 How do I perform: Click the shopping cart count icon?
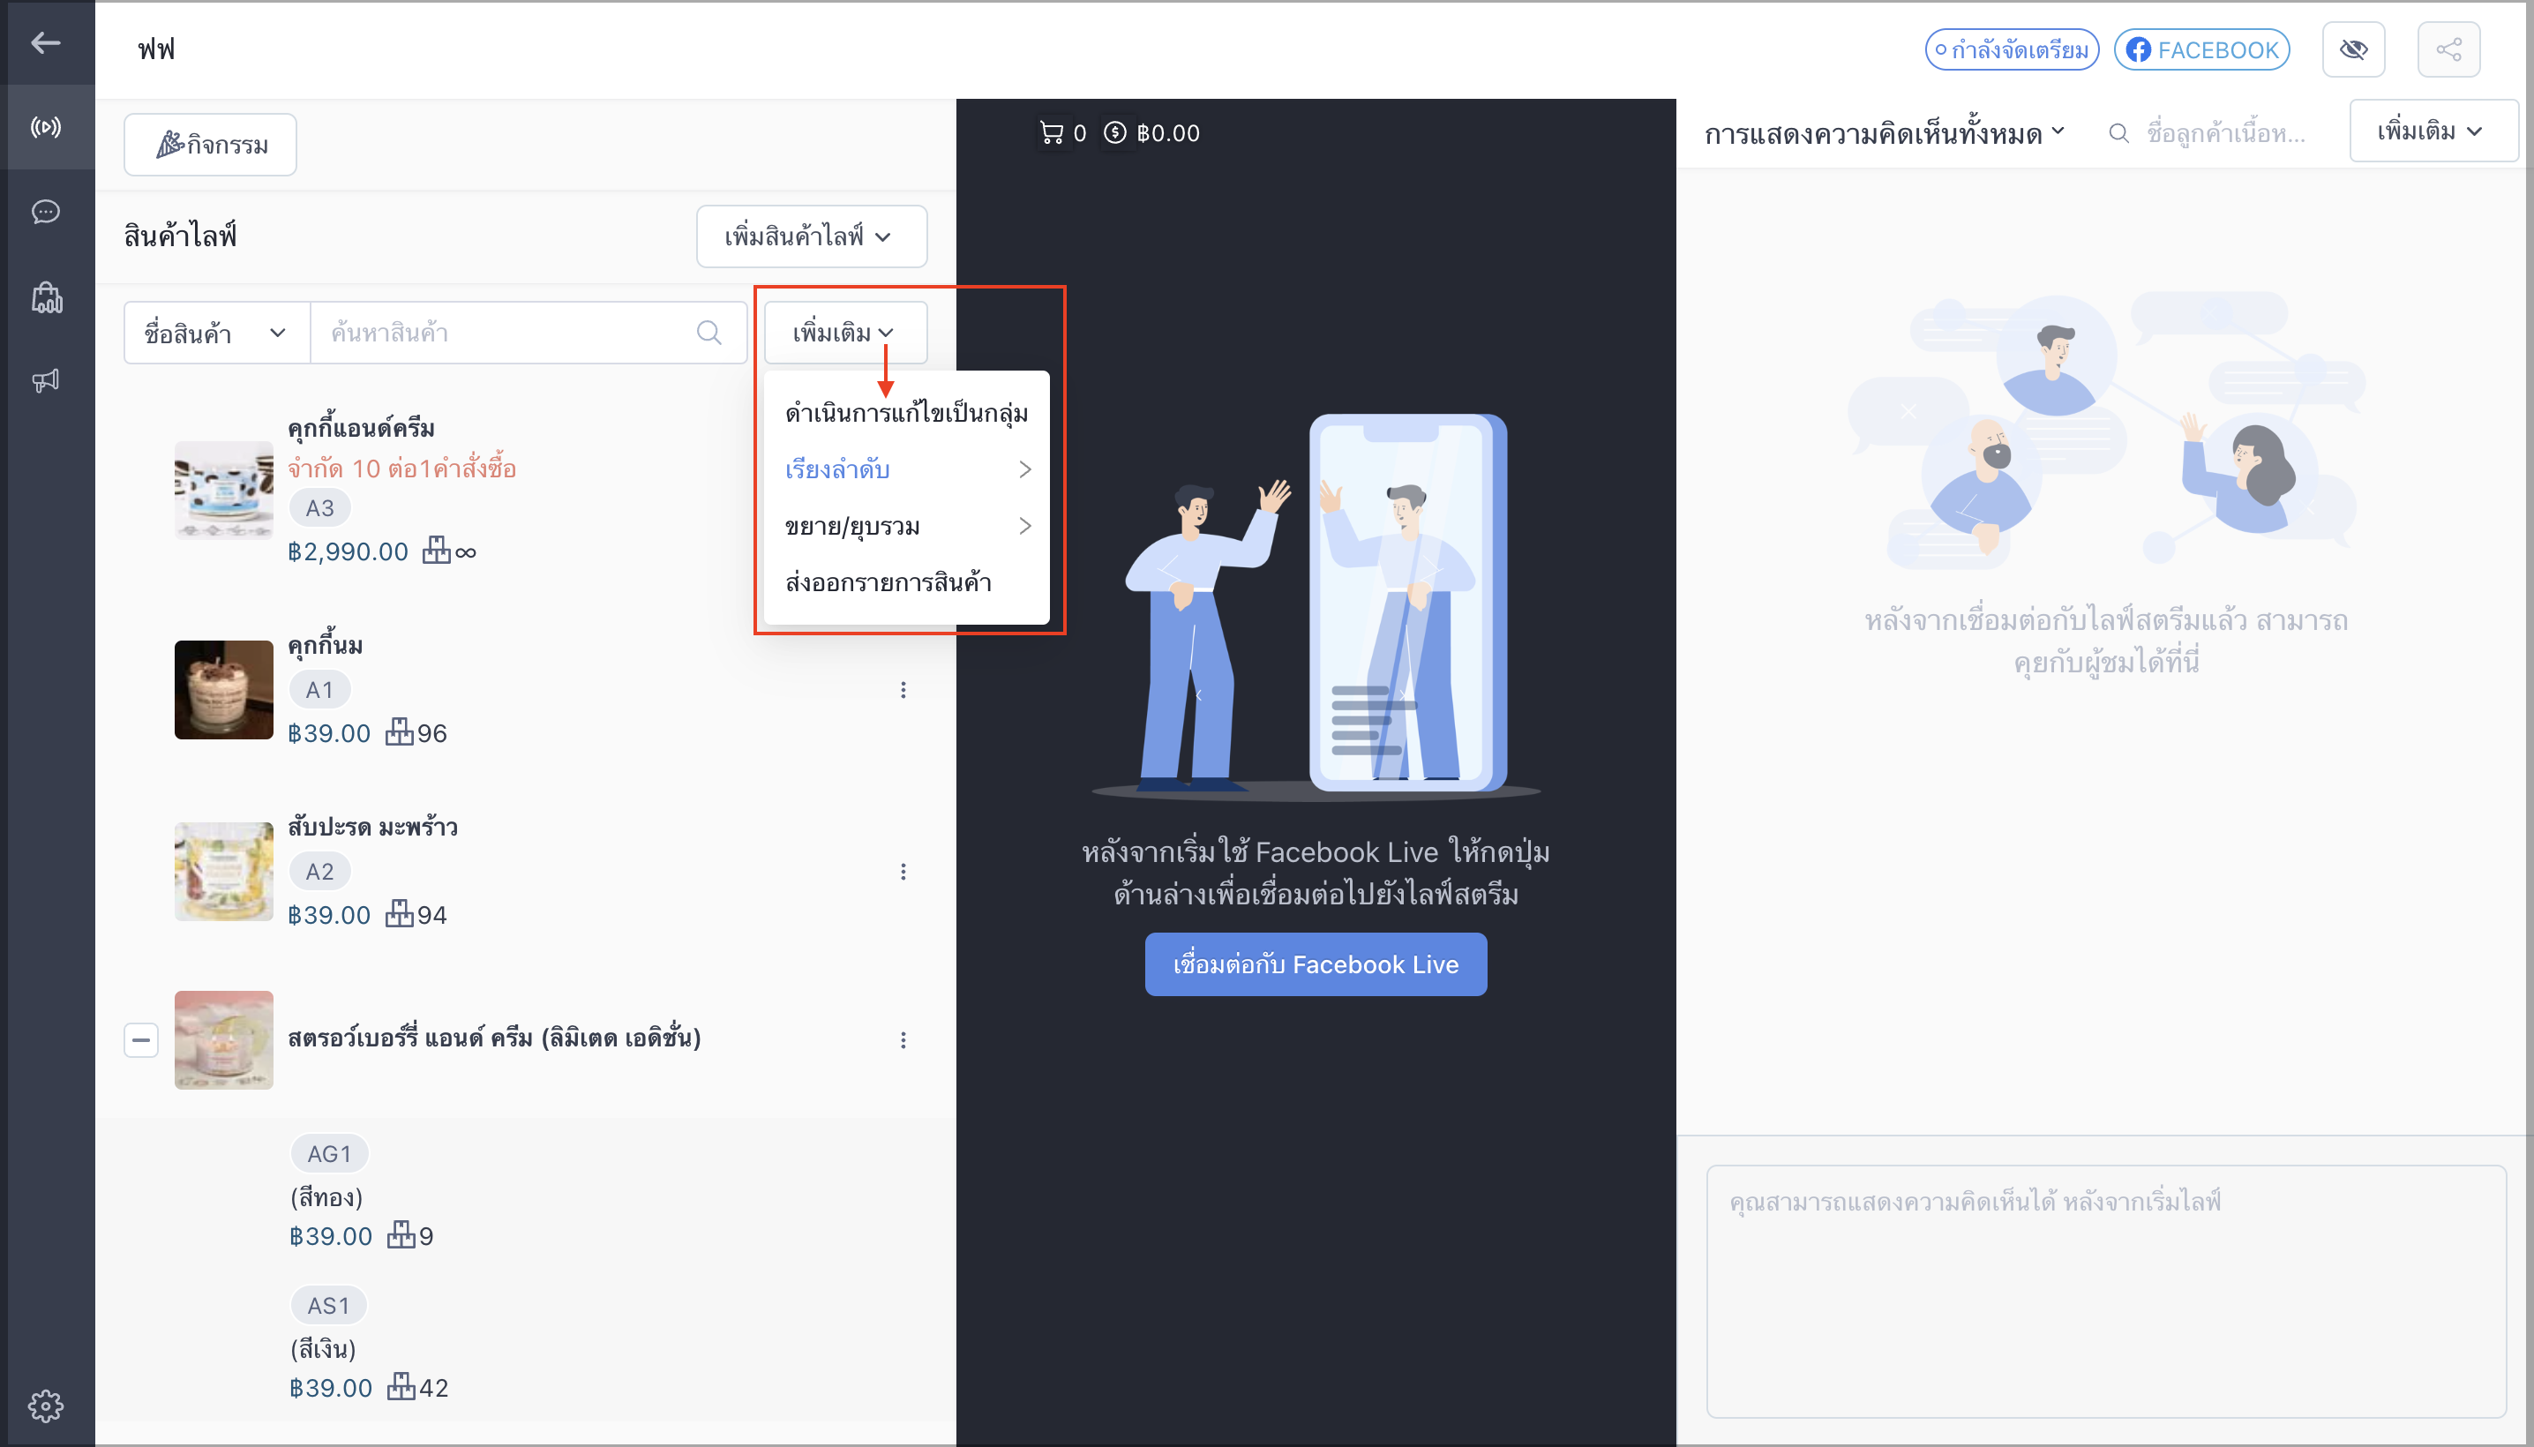pyautogui.click(x=1052, y=132)
